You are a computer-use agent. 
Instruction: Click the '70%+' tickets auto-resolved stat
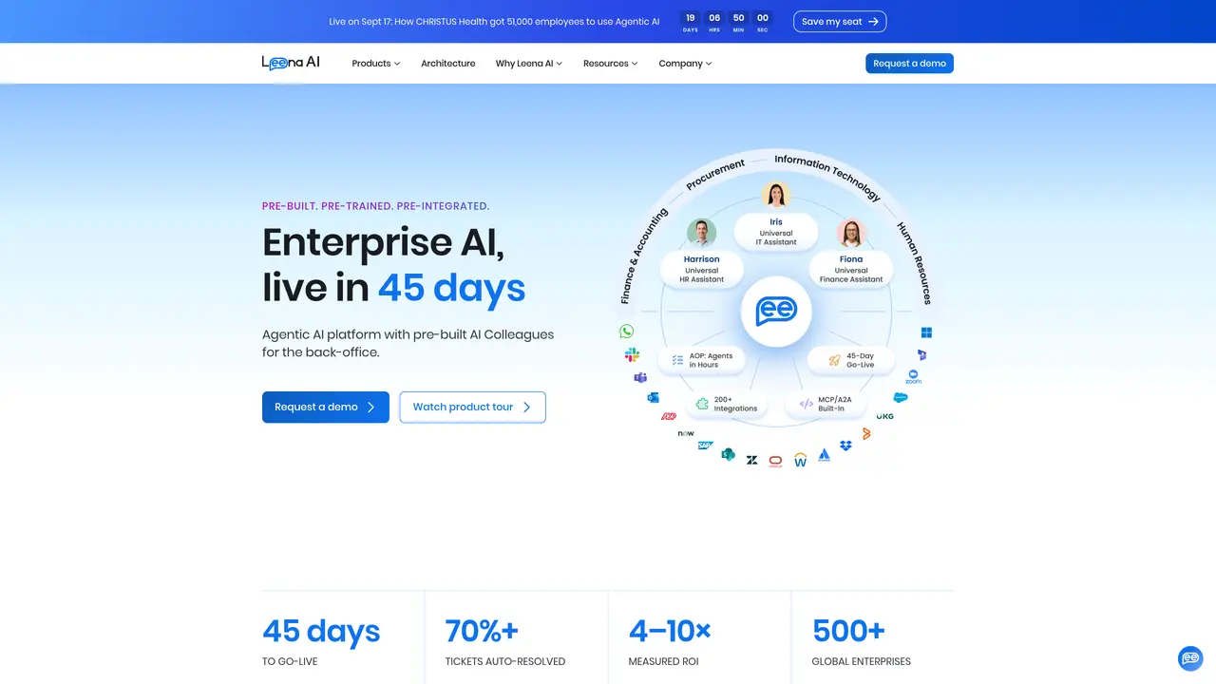(482, 630)
